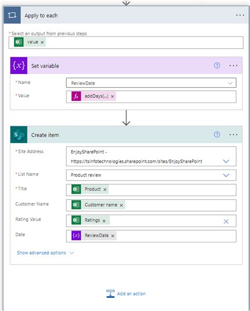Screen dimensions: 250x311
Task: Open help for the Create item action
Action: [217, 135]
